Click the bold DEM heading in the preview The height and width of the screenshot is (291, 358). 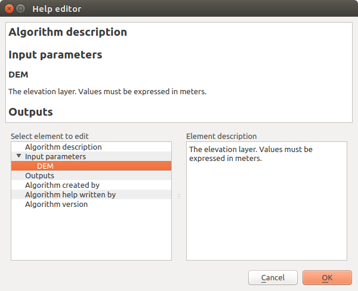click(18, 75)
